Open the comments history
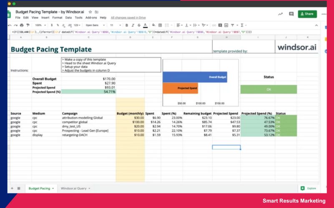Image resolution: width=334 pixels, height=208 pixels. [291, 14]
